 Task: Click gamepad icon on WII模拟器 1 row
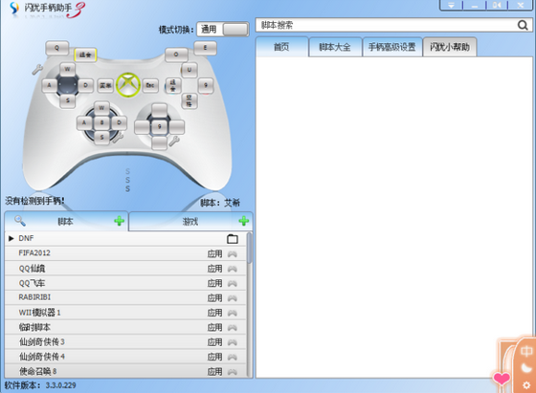(233, 313)
